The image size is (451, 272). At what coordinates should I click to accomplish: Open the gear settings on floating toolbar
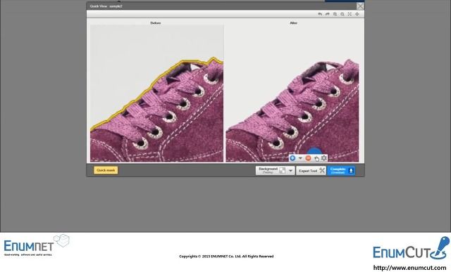324,158
